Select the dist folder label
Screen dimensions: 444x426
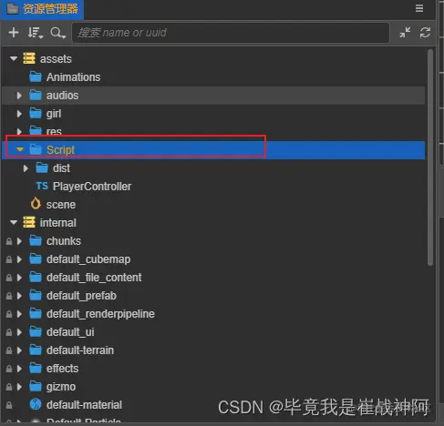[61, 168]
